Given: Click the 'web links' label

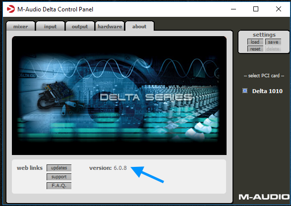Looking at the screenshot, I should [x=30, y=168].
